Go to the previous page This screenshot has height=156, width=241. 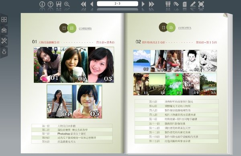(92, 4)
